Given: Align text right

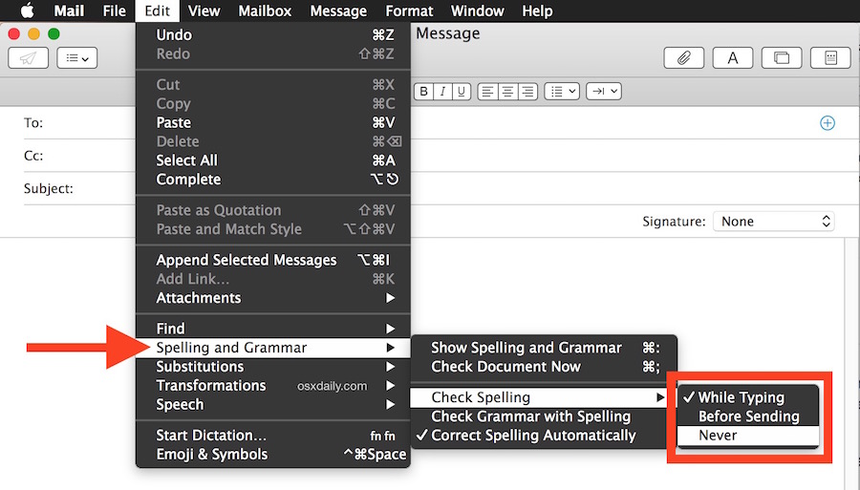Looking at the screenshot, I should [x=527, y=91].
